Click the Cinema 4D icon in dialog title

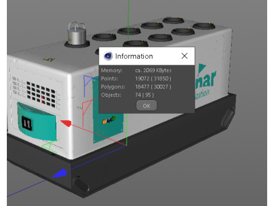click(x=108, y=56)
